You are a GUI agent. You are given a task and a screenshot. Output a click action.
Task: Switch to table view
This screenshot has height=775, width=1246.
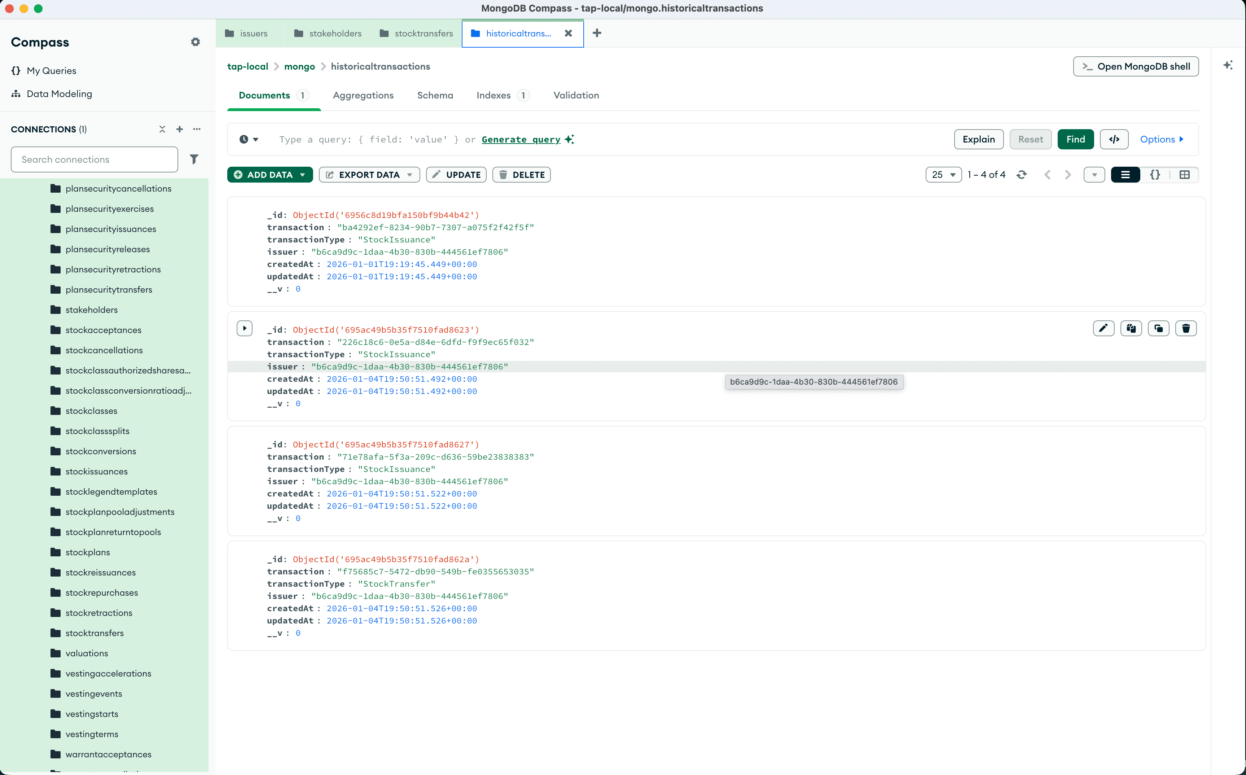point(1185,175)
